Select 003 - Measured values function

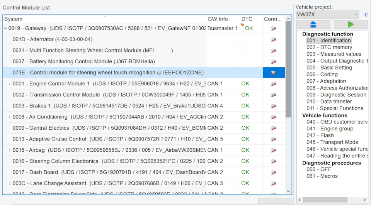334,54
